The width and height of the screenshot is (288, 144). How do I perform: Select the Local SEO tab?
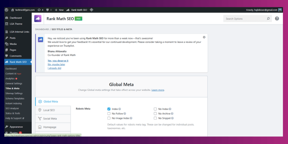[53, 110]
